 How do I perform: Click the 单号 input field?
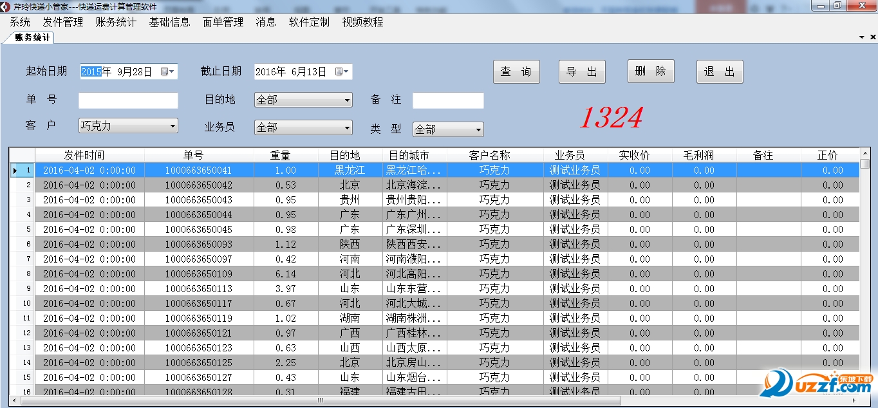(128, 100)
